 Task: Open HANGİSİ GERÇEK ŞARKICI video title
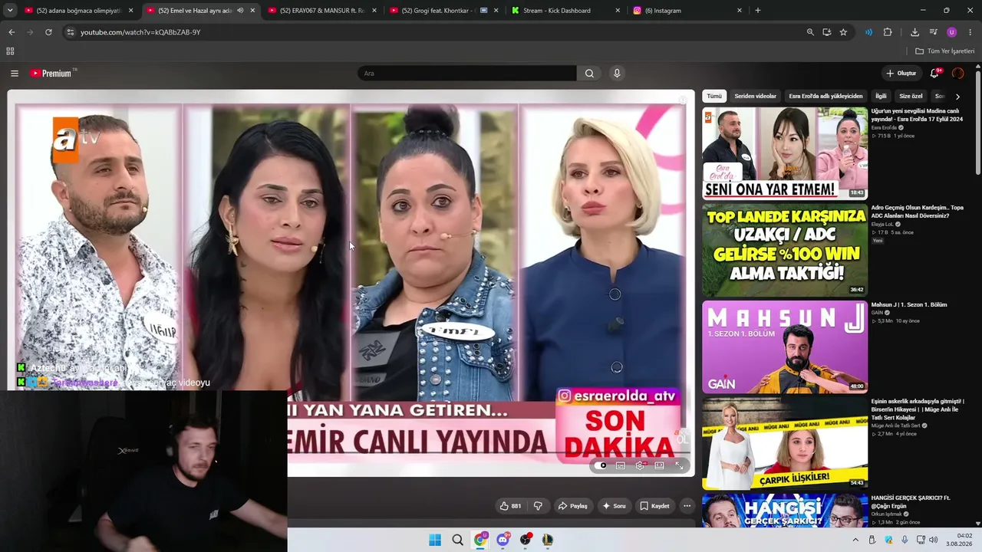[911, 502]
